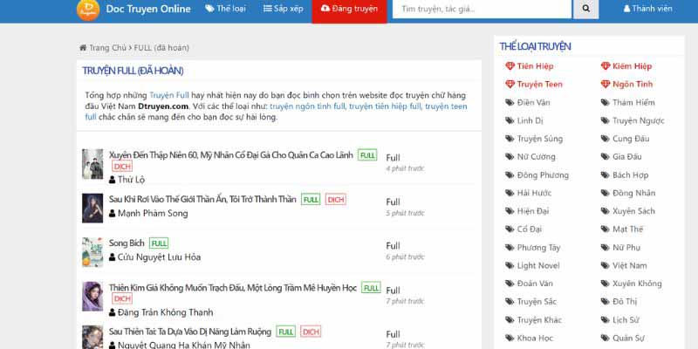
Task: Open the Đô Thị genre
Action: [625, 302]
